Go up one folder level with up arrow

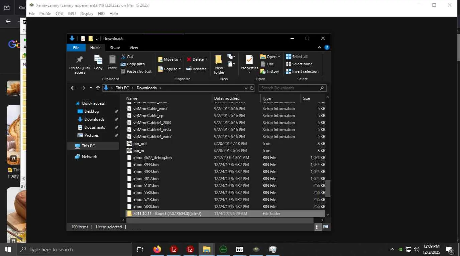[x=98, y=88]
